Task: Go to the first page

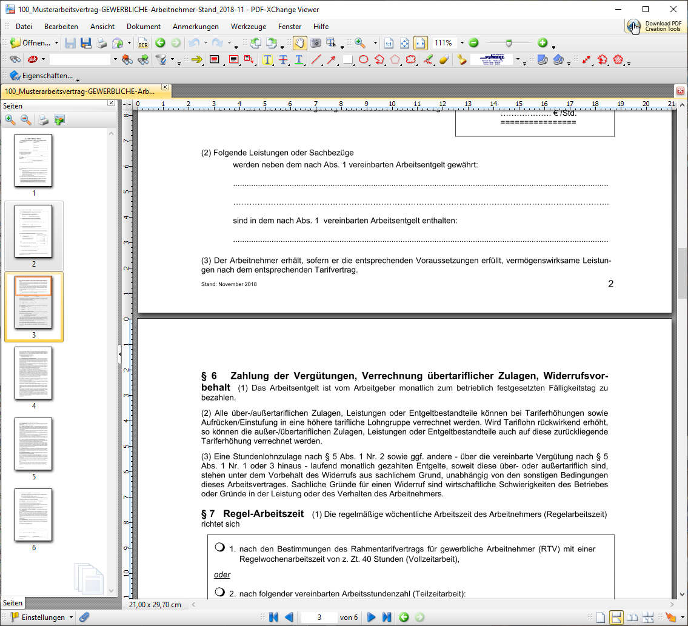Action: [273, 618]
